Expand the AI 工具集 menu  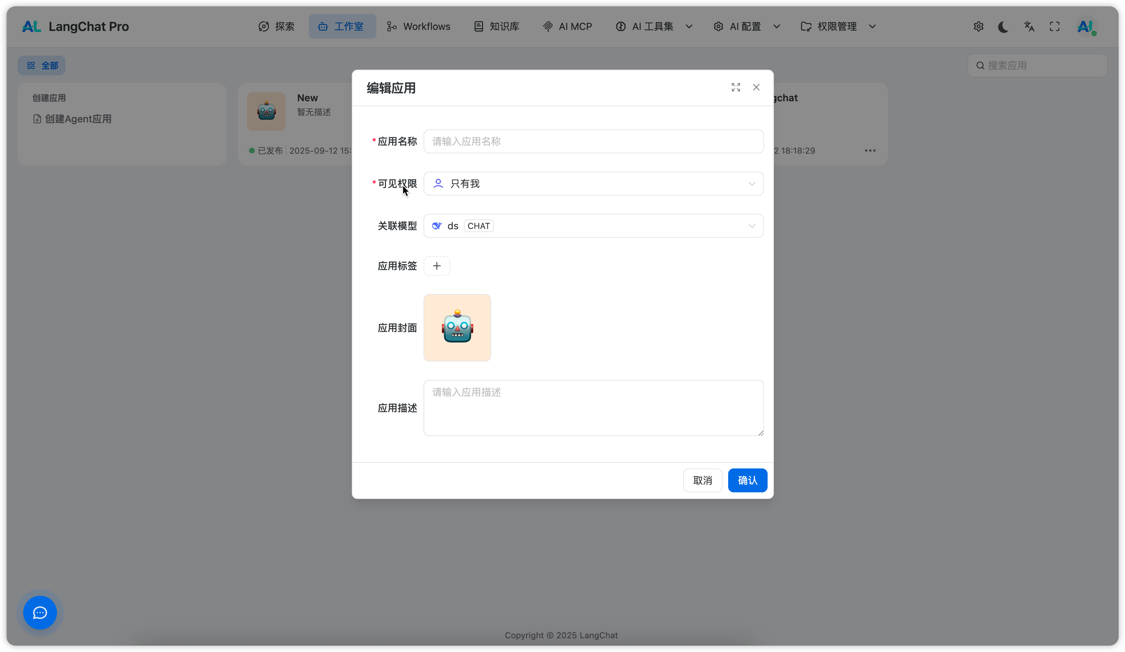654,27
